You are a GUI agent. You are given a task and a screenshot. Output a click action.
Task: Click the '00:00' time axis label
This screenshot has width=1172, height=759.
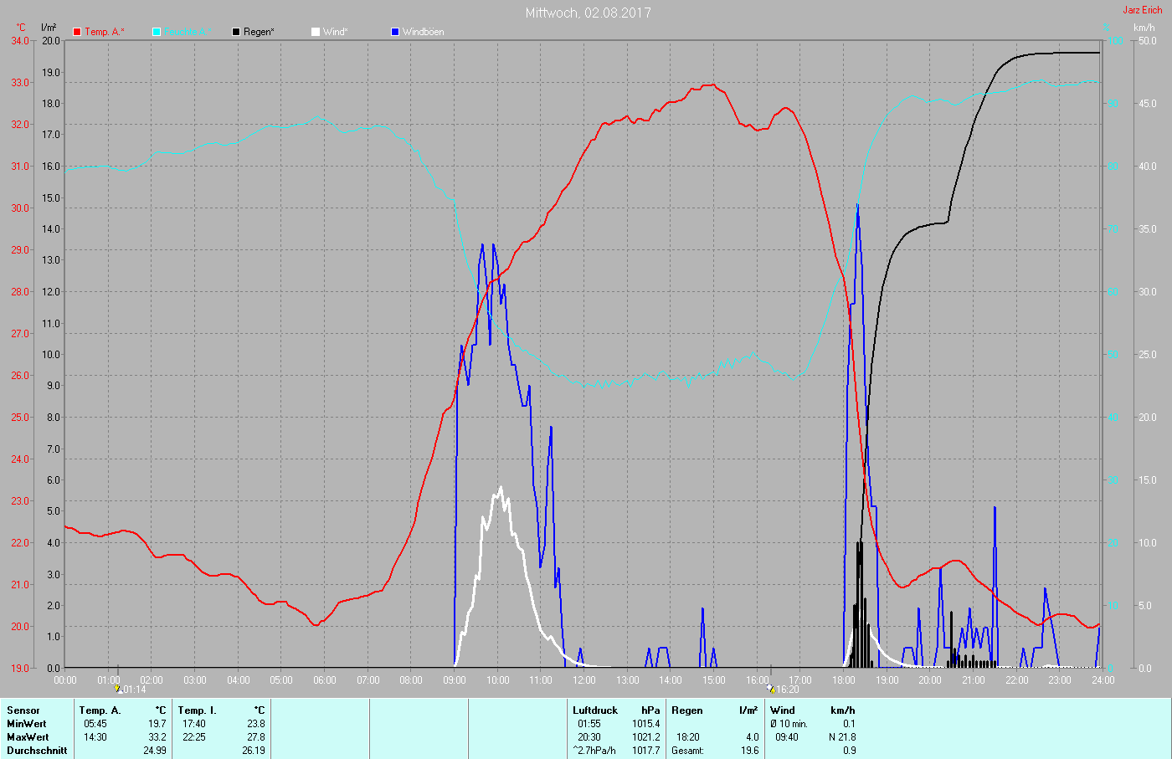coord(65,680)
